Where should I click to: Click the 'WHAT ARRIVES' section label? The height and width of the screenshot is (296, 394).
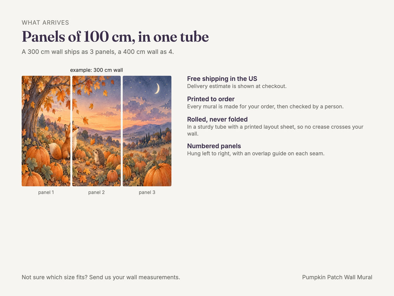pos(45,23)
